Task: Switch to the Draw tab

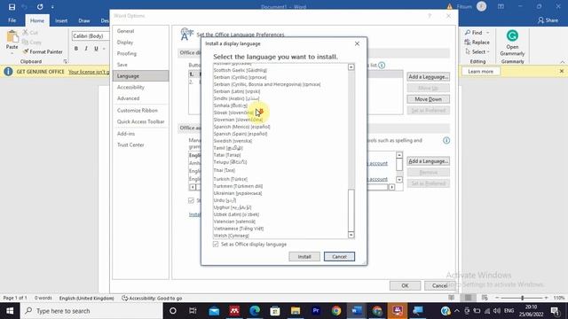Action: point(84,20)
